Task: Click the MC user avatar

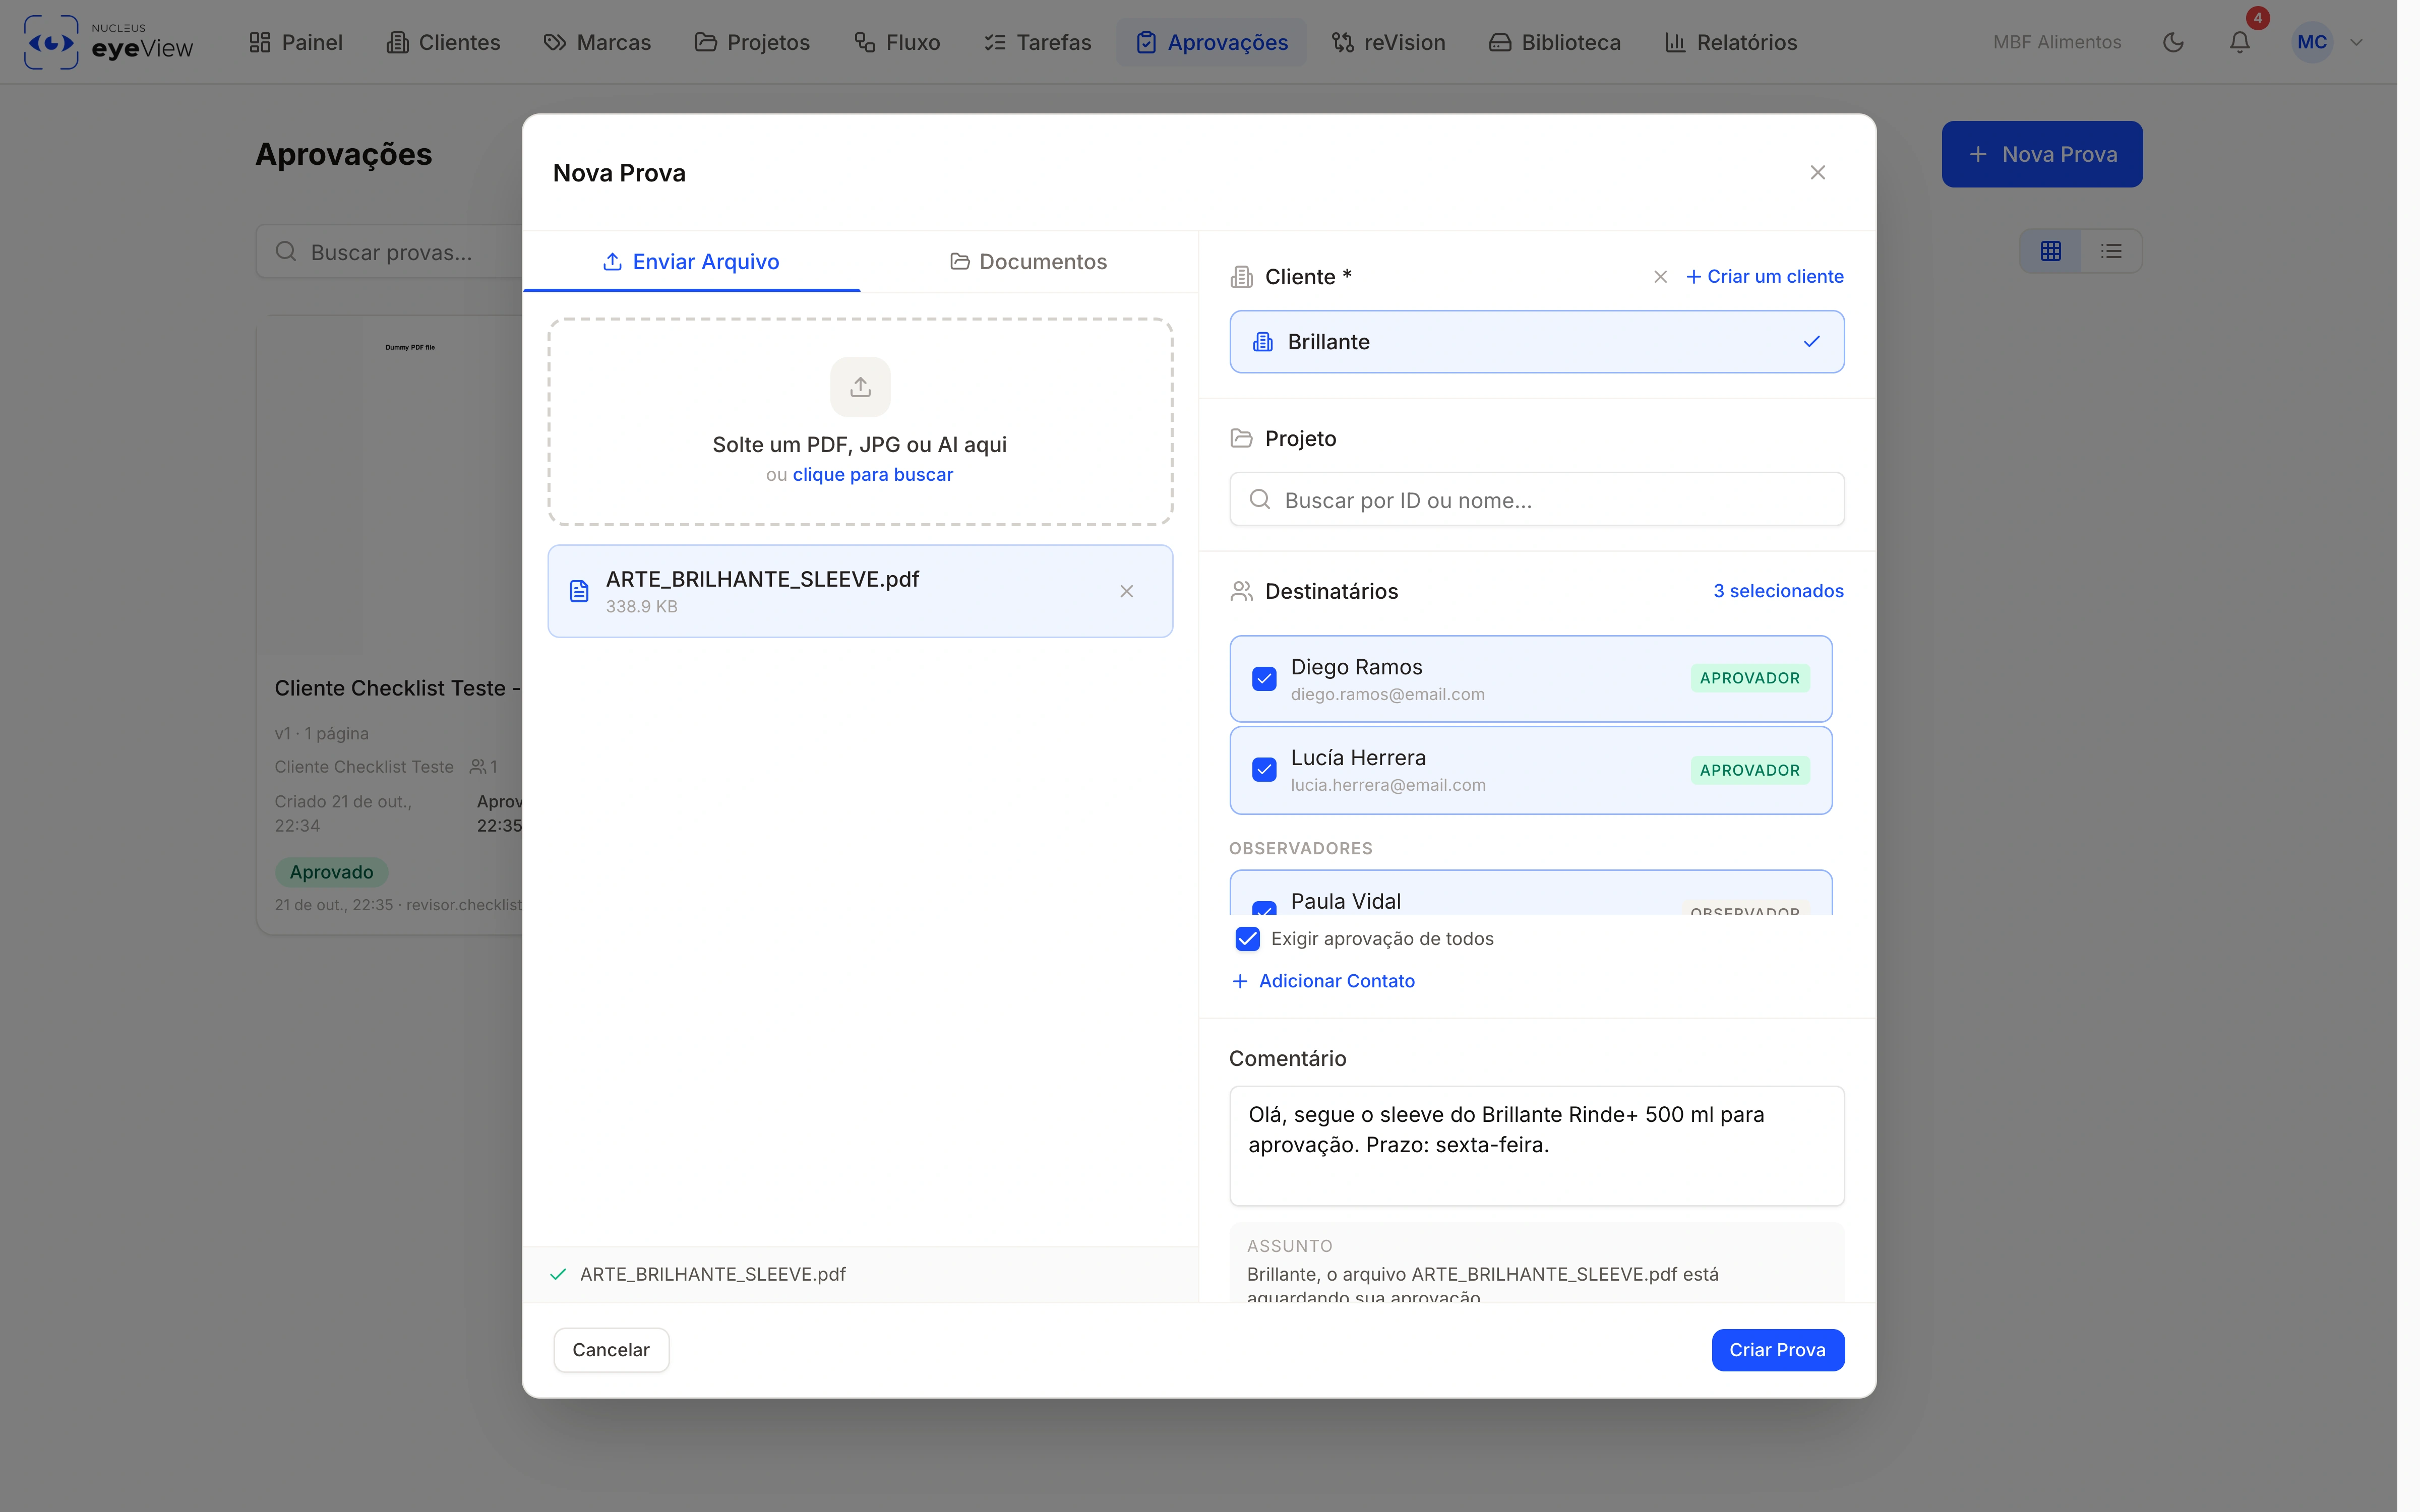Action: point(2311,42)
